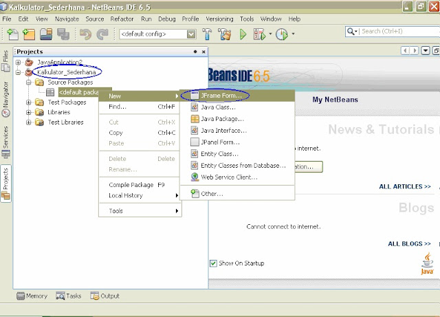The image size is (440, 317).
Task: Open the Local History submenu
Action: pyautogui.click(x=140, y=195)
